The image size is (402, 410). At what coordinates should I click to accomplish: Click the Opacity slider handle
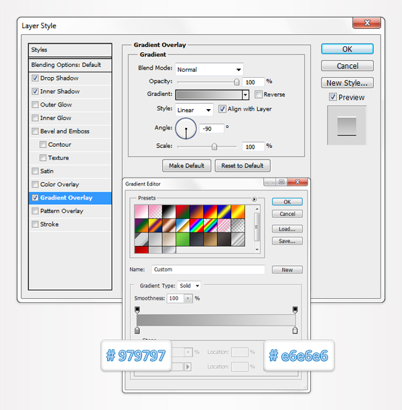[236, 81]
